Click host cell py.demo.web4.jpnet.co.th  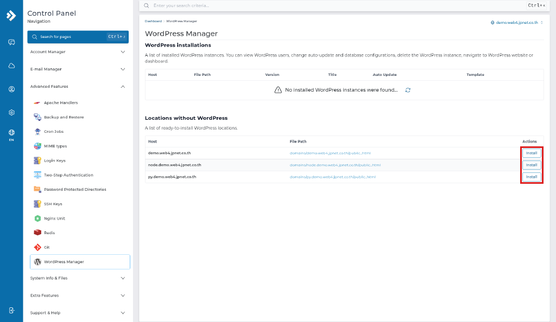click(172, 177)
